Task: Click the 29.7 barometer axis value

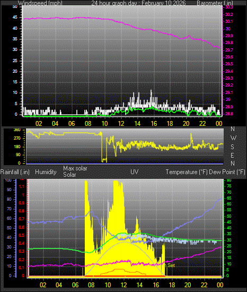Action: point(229,50)
